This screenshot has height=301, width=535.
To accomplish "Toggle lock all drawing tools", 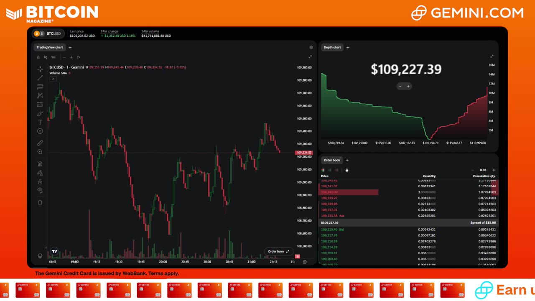I will click(40, 181).
